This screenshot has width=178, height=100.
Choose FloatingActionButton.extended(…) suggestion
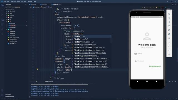pos(91,59)
